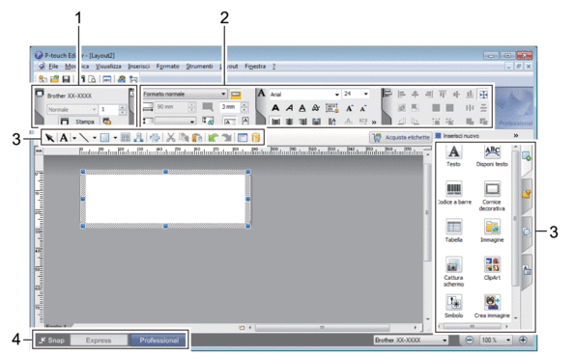Viewport: 574px width, 355px height.
Task: Select the line drawing tool
Action: (x=84, y=138)
